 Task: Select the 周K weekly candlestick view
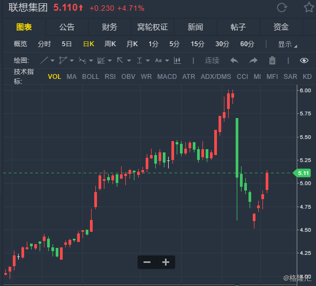click(x=110, y=44)
